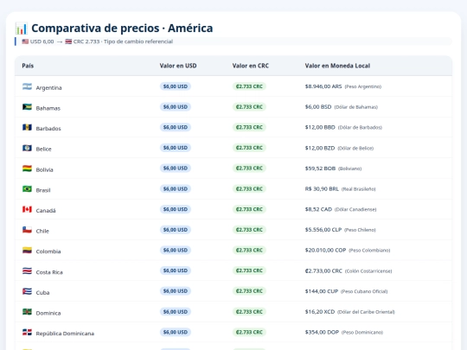Click the Barbados flag icon
The width and height of the screenshot is (467, 350).
(x=27, y=127)
